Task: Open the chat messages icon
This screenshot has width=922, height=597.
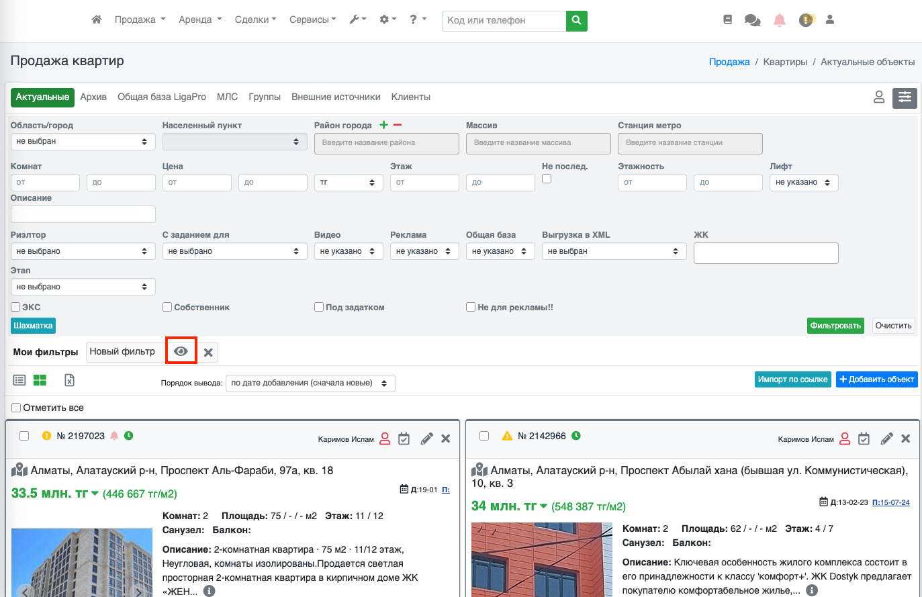Action: [x=752, y=20]
